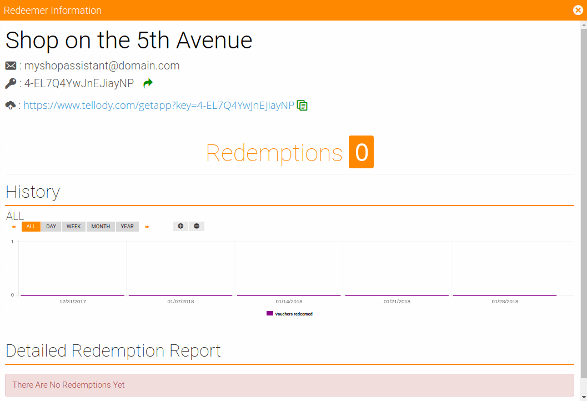
Task: Share the redeemer key with green arrow
Action: [148, 83]
